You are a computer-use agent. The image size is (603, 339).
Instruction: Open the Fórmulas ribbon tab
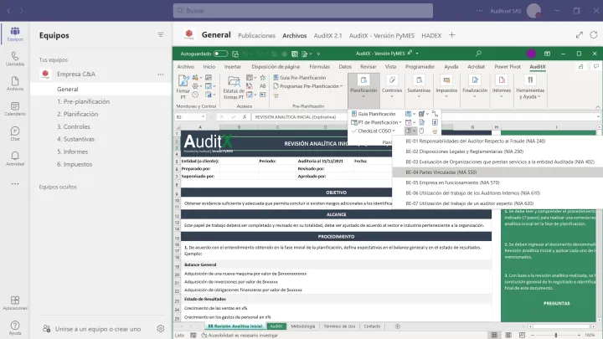click(x=319, y=66)
